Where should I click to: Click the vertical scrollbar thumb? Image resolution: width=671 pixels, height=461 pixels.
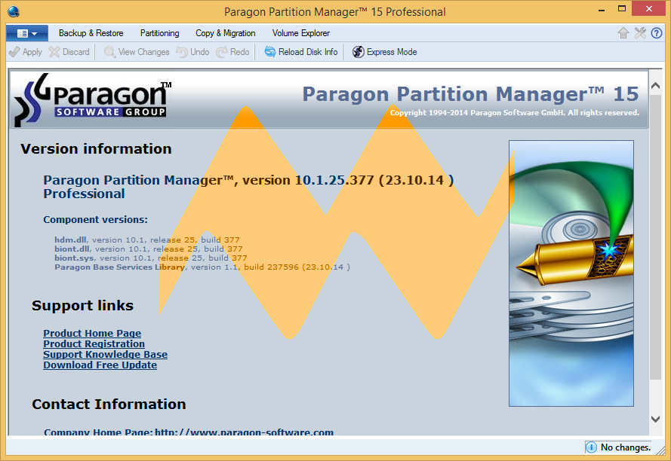pos(655,237)
